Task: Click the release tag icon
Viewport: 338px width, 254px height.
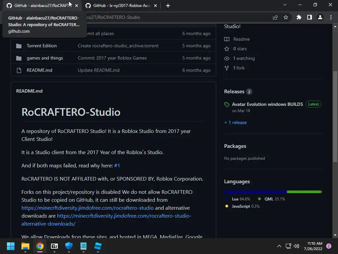Action: point(227,105)
